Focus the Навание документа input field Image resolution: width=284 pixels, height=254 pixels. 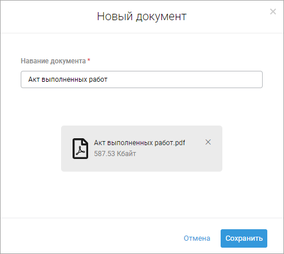[x=142, y=79]
